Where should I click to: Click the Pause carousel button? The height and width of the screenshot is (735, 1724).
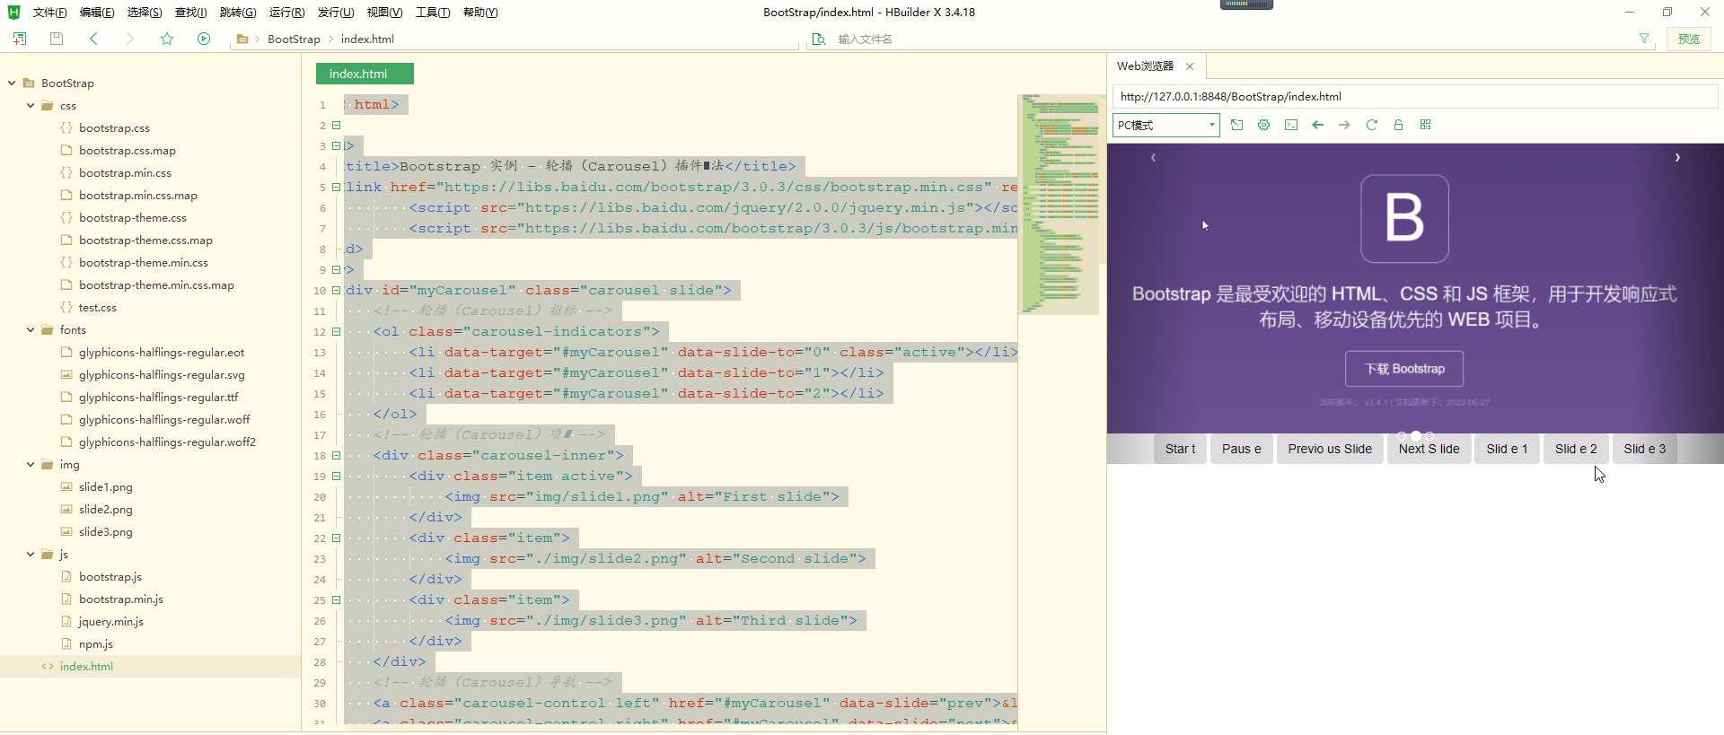tap(1241, 449)
